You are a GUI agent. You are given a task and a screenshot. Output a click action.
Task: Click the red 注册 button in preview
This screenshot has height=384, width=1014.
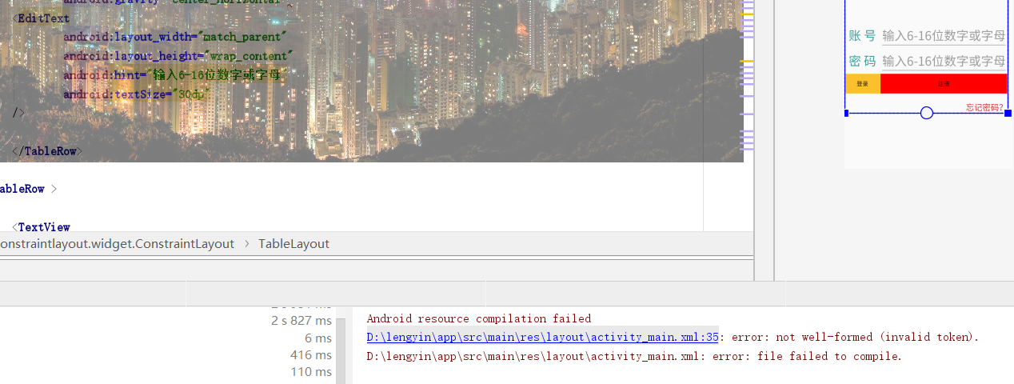944,84
